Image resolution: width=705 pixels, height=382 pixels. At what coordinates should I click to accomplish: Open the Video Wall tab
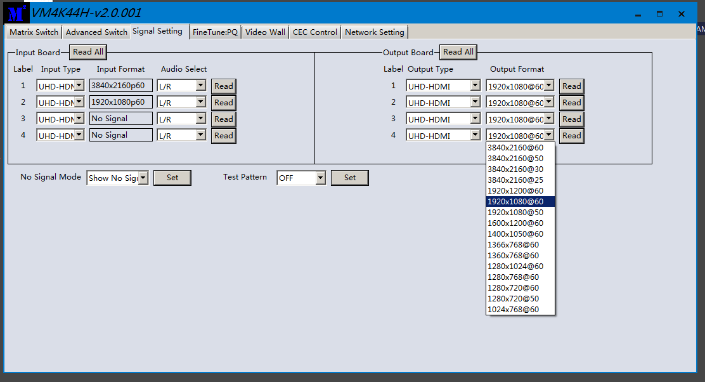pyautogui.click(x=265, y=32)
